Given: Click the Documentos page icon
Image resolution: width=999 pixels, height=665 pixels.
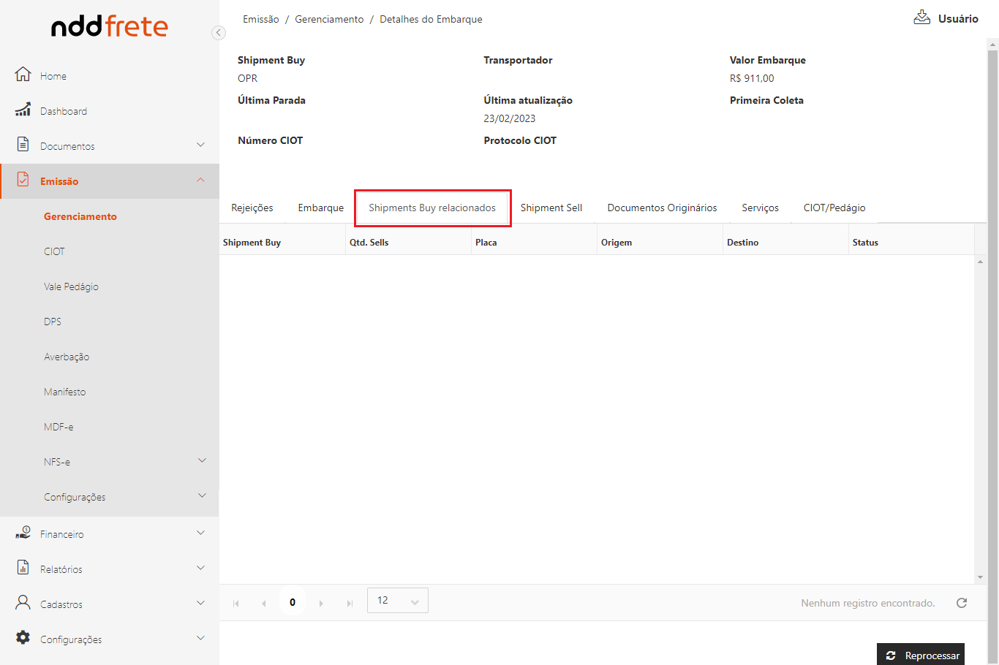Looking at the screenshot, I should click(23, 145).
